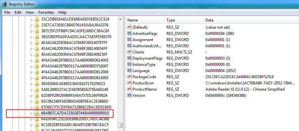Sort values by Name column header
The width and height of the screenshot is (299, 131).
[145, 20]
